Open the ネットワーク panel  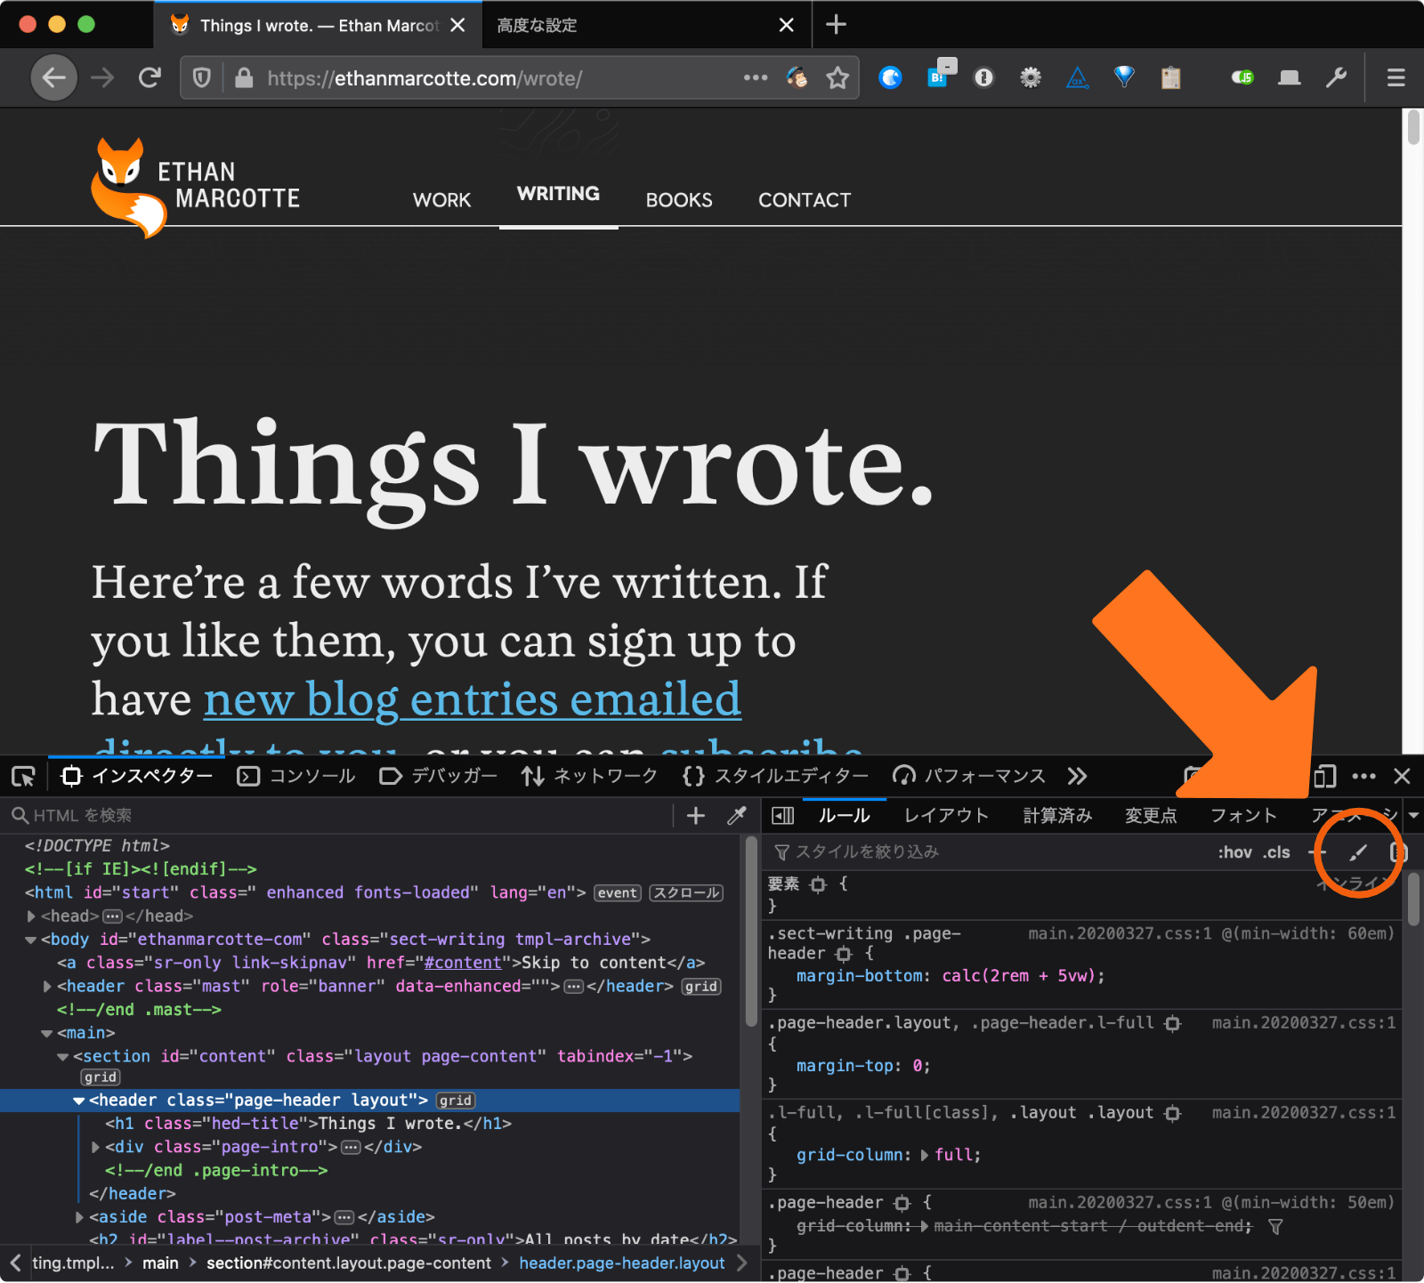tap(589, 776)
